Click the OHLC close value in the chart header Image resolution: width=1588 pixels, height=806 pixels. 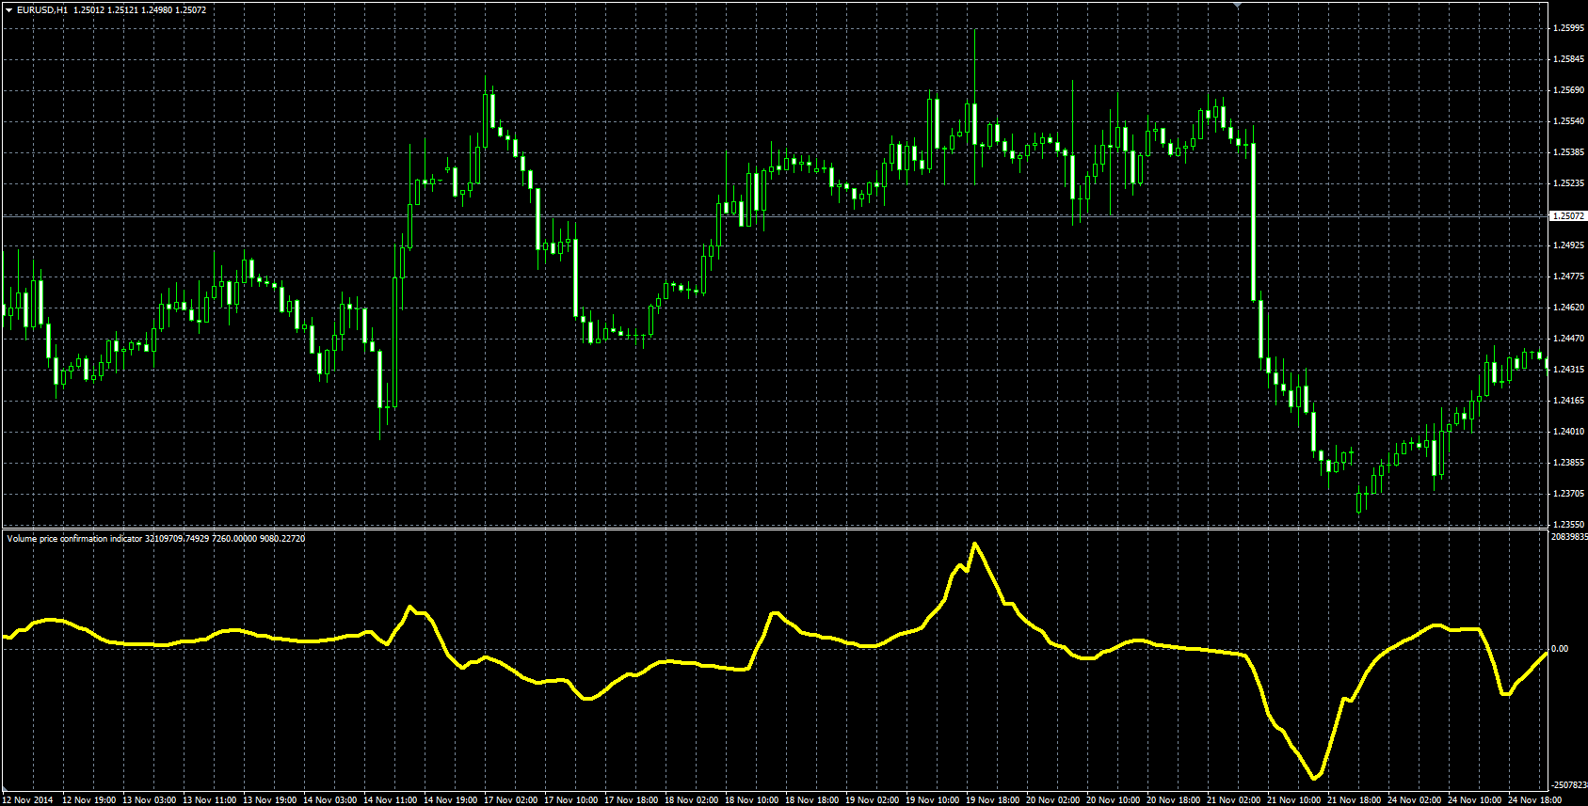(191, 9)
